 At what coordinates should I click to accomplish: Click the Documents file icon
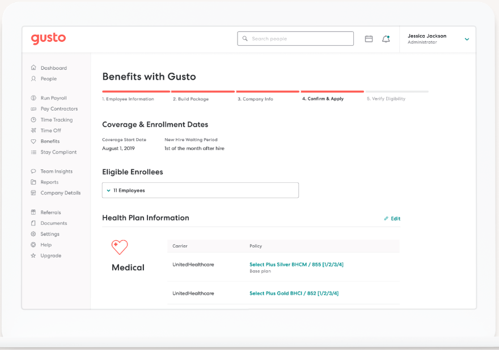click(33, 223)
